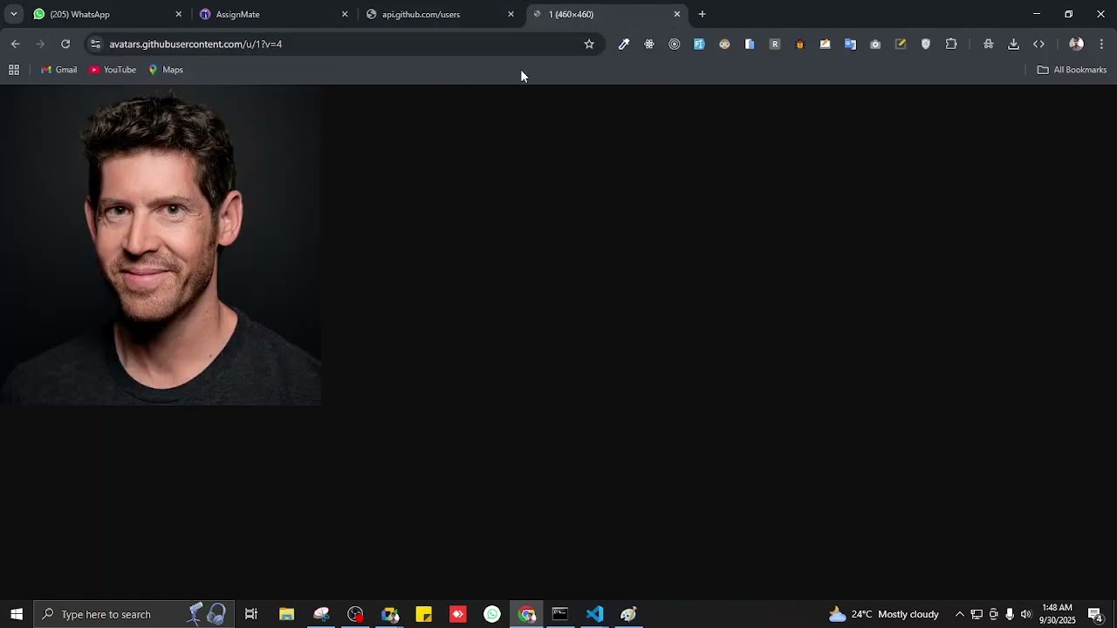
Task: Expand the All Bookmarks folder
Action: [1072, 70]
